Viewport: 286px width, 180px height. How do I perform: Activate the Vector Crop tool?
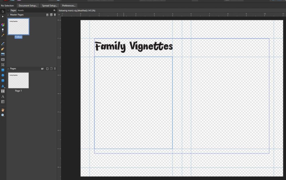pyautogui.click(x=3, y=65)
